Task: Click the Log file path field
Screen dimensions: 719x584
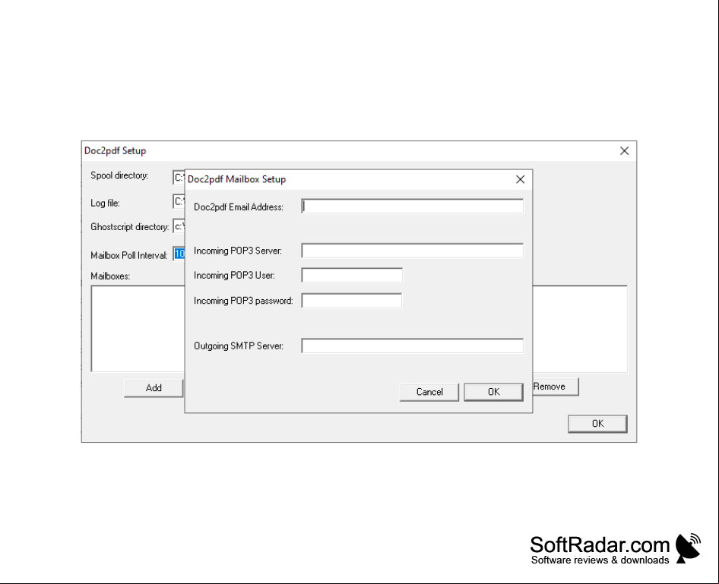Action: (x=179, y=201)
